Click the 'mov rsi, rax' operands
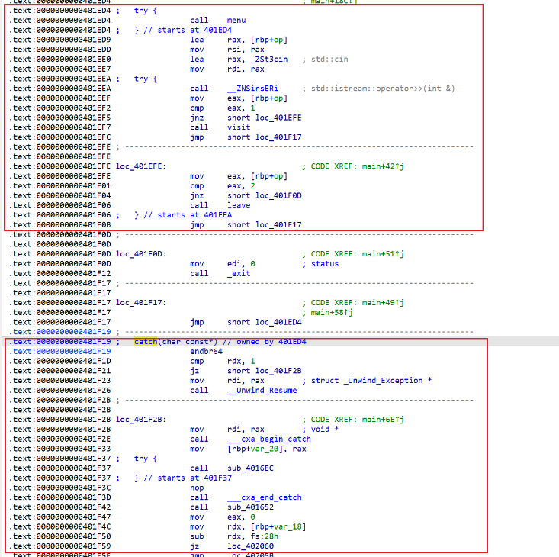Screen dimensions: 559x557 coord(246,50)
